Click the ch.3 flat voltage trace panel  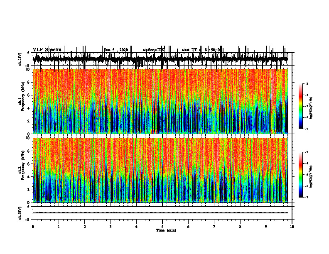pos(162,213)
